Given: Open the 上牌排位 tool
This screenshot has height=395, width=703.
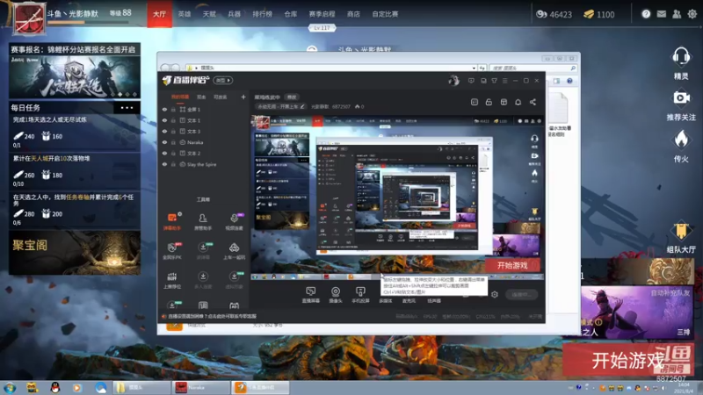Looking at the screenshot, I should 172,280.
